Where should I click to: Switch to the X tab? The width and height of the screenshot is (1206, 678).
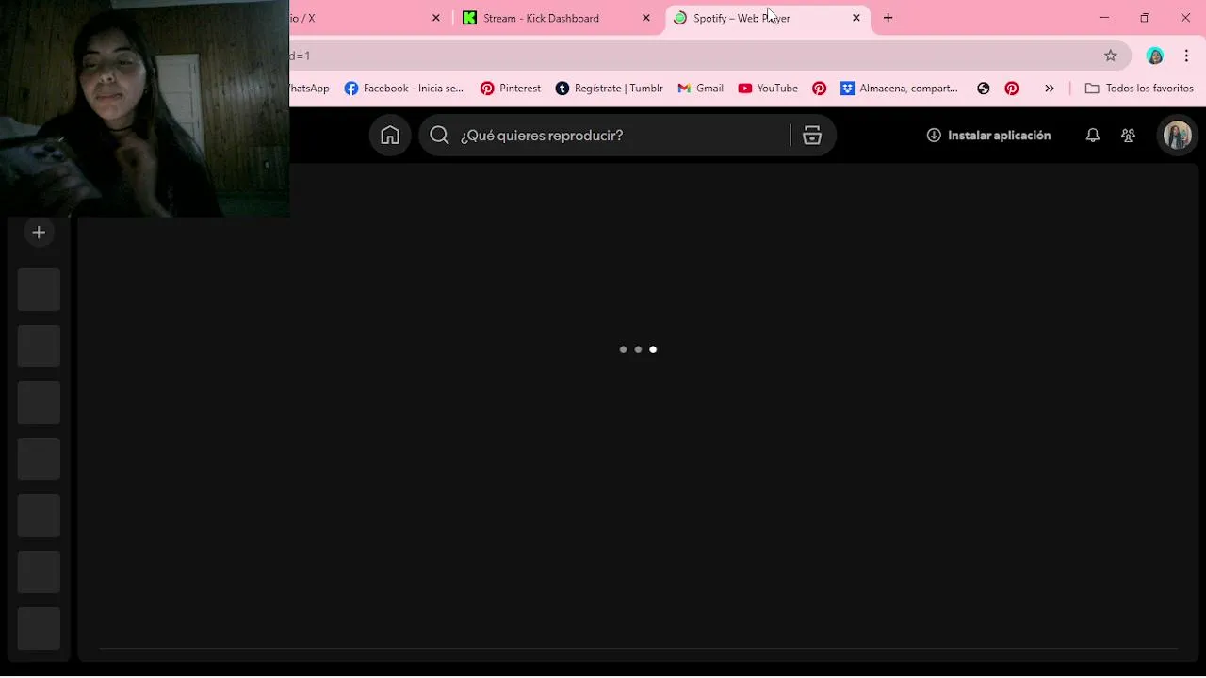point(367,18)
